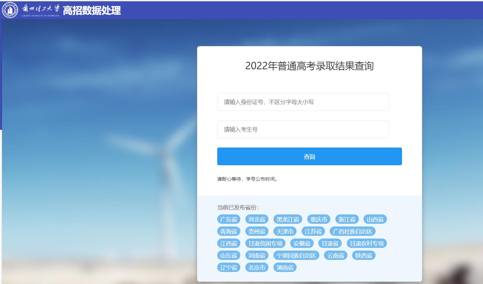This screenshot has height=284, width=483.
Task: Select the 贵州省 province tag
Action: (x=257, y=231)
